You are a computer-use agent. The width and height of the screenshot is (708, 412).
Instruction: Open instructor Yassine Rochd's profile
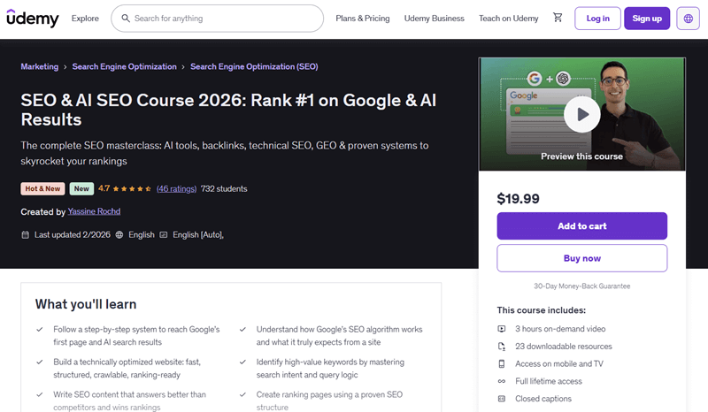(x=94, y=211)
